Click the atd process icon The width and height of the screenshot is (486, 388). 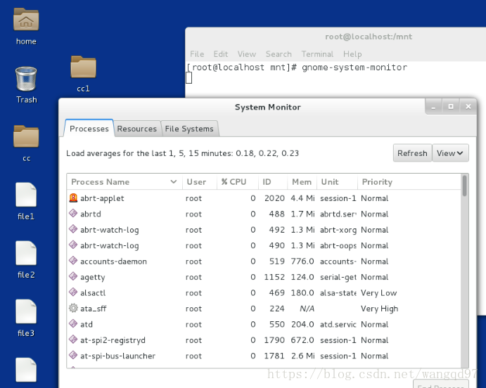(73, 324)
